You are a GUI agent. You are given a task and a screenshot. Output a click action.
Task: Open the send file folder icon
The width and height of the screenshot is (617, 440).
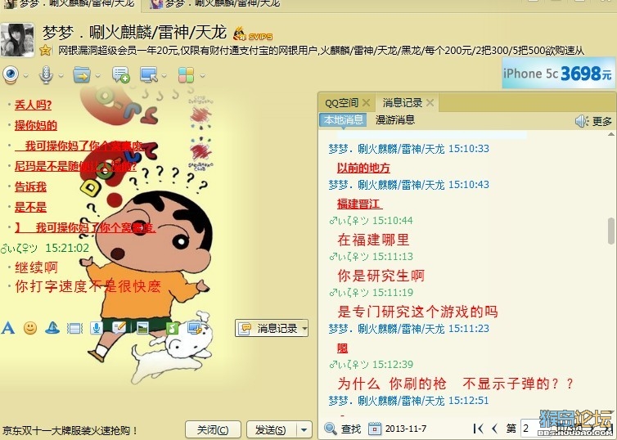pos(82,74)
